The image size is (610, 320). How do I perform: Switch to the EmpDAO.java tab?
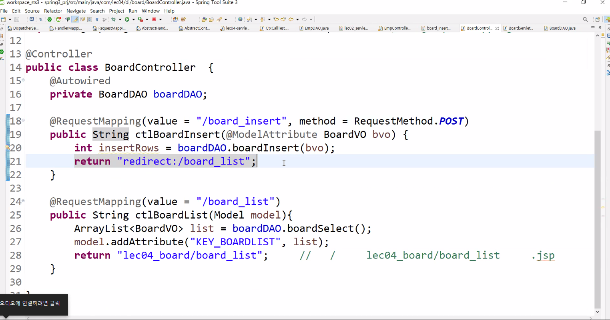click(x=314, y=28)
